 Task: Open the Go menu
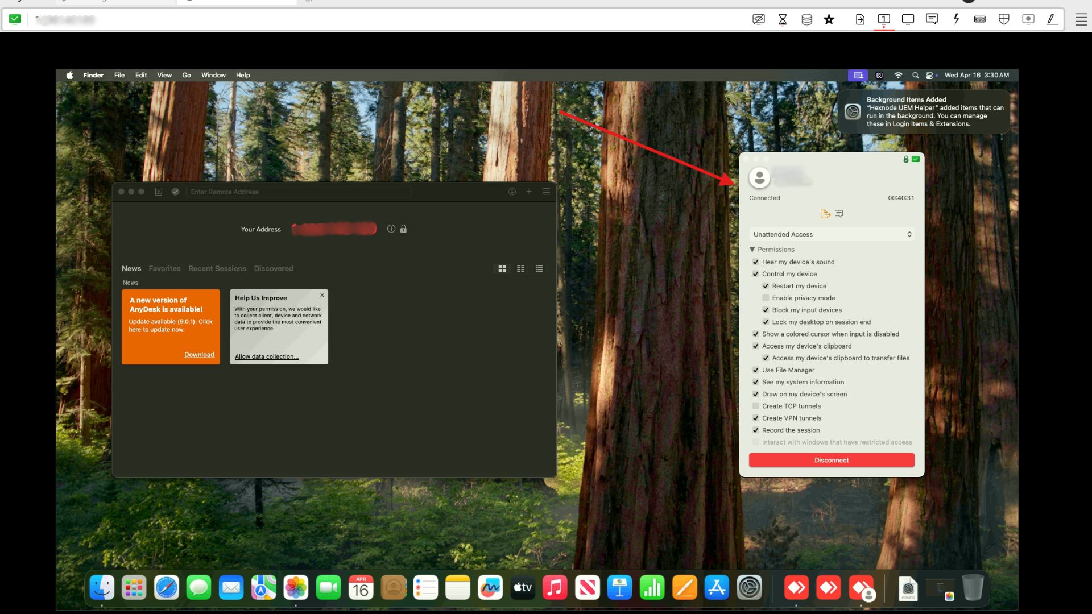click(187, 75)
